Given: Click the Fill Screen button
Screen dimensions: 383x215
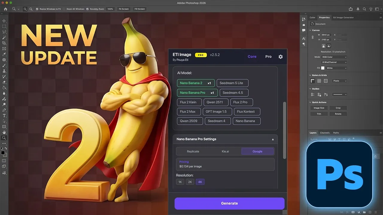Looking at the screenshot, I should (139, 9).
